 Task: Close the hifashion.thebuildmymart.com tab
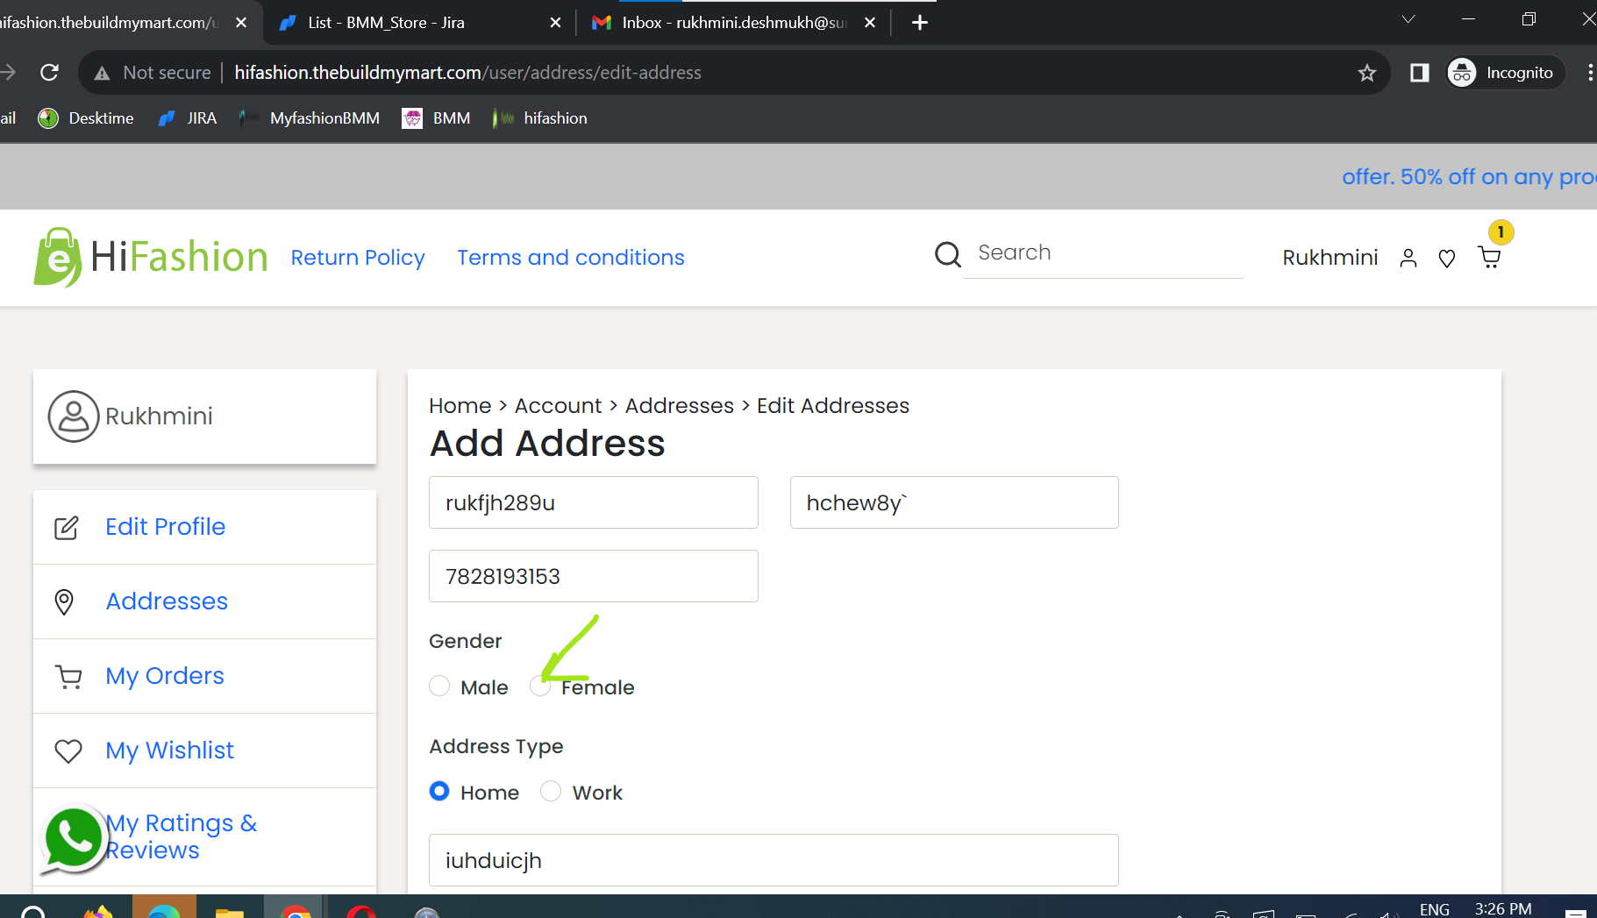[x=241, y=23]
